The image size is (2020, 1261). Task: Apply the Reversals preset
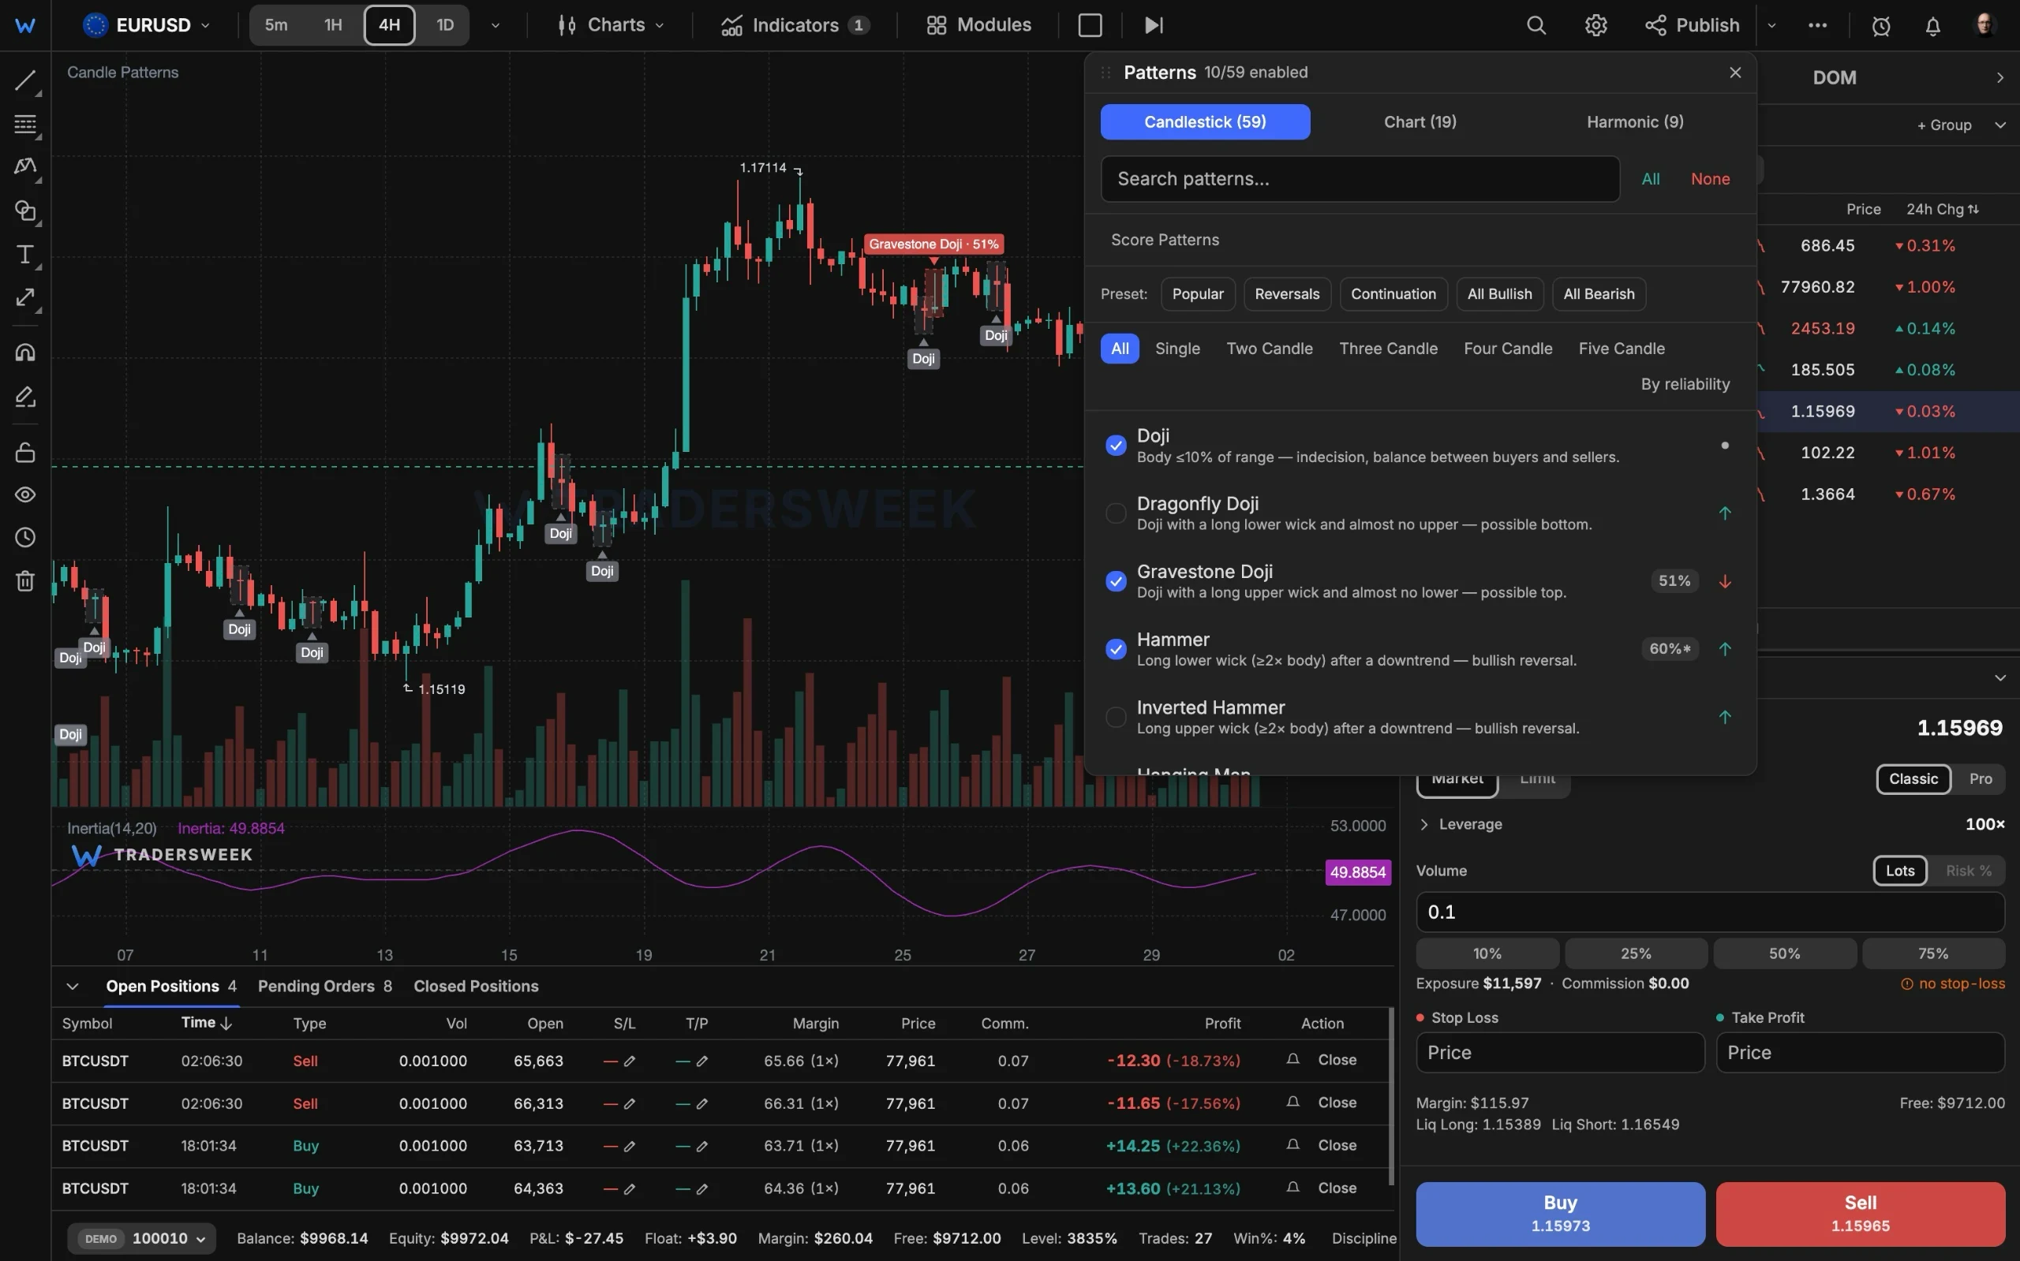1287,294
